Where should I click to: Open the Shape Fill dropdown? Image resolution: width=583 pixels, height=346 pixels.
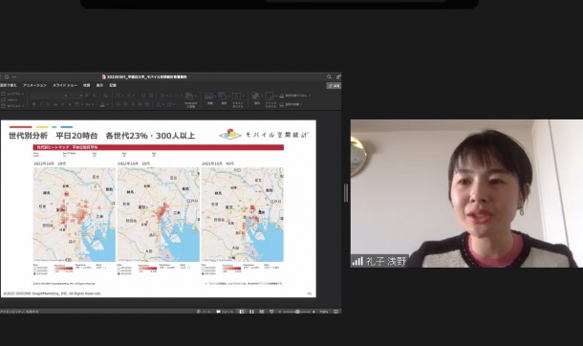(295, 96)
